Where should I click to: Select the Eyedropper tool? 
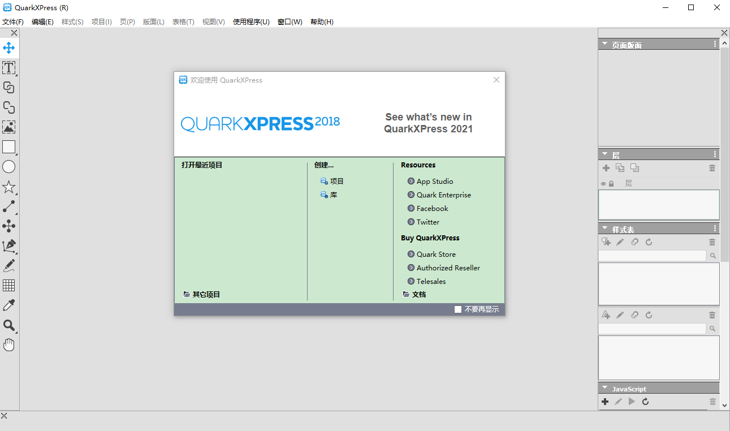pos(8,305)
